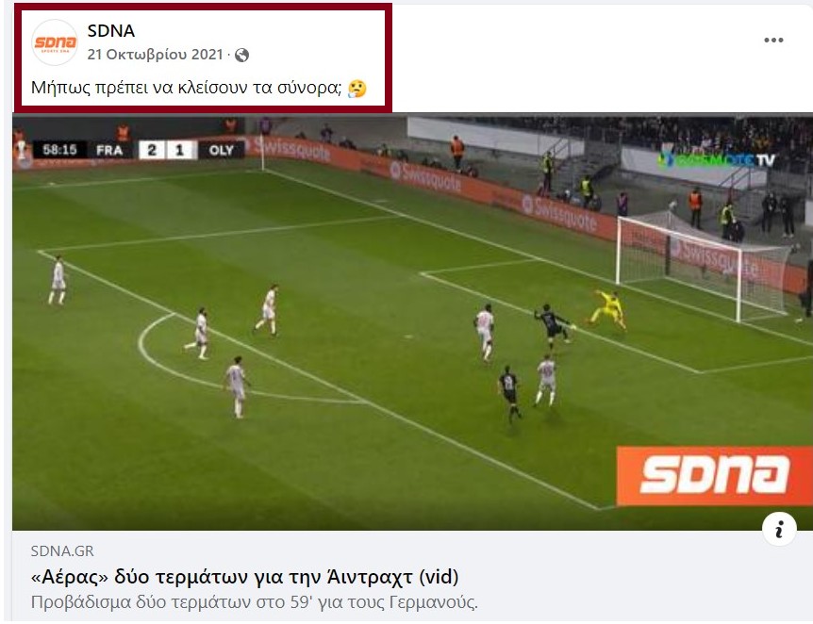
Task: Click the SDNA page name link
Action: 111,31
